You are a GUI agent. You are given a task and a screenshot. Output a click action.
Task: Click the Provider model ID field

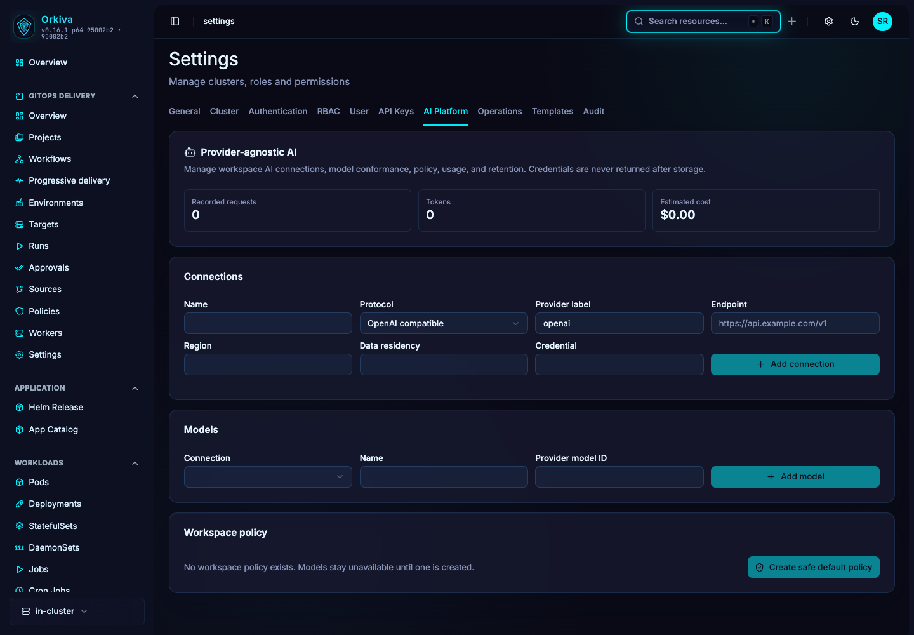619,477
